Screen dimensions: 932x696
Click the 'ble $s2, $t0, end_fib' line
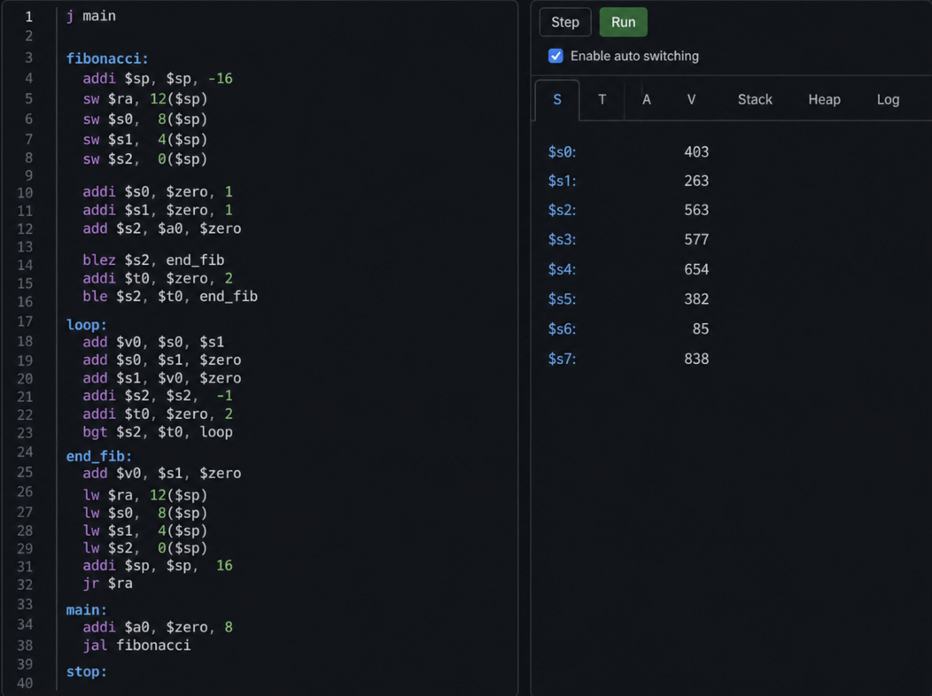pyautogui.click(x=170, y=297)
